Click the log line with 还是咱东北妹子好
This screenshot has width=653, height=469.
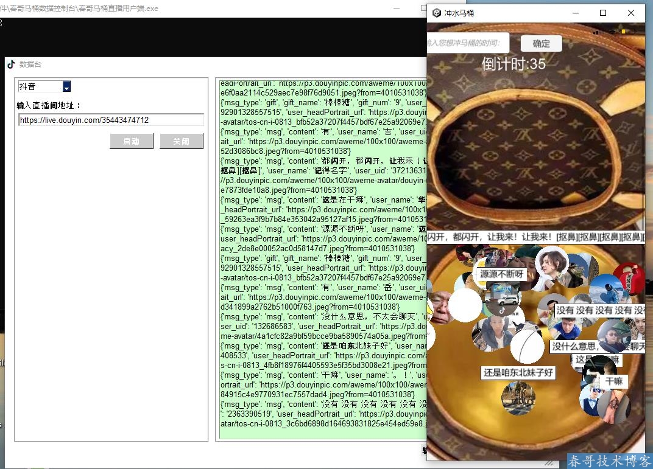323,346
